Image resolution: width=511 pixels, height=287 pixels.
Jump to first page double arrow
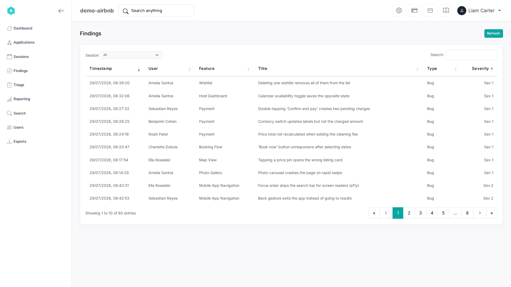point(374,213)
